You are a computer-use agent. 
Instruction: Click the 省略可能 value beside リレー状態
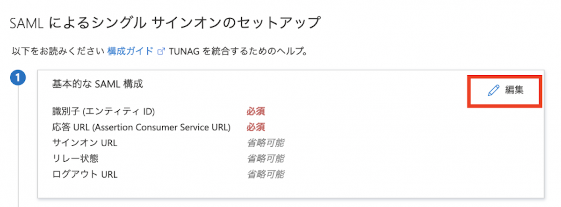tap(266, 159)
